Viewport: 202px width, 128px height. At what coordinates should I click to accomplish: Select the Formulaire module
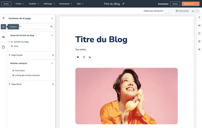click(20, 71)
